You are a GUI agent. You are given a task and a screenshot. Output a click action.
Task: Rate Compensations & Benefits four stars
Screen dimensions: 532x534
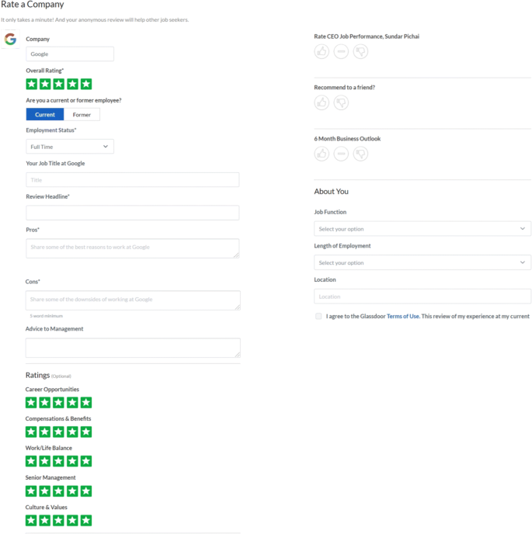tap(72, 432)
